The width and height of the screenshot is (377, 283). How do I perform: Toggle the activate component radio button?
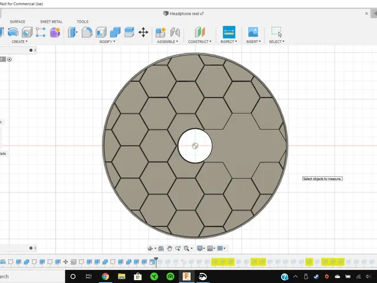tap(9, 60)
